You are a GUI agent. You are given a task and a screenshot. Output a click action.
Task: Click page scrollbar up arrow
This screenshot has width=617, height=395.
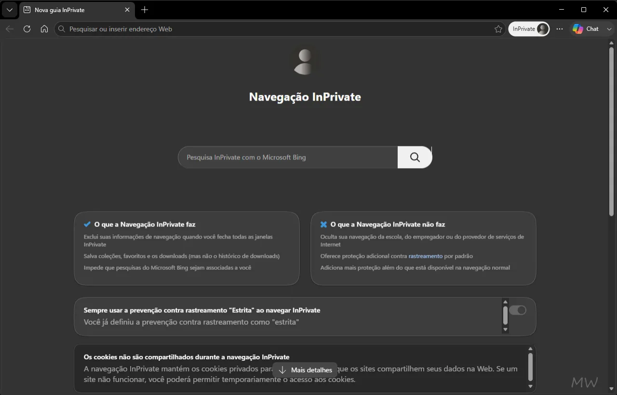pyautogui.click(x=611, y=43)
